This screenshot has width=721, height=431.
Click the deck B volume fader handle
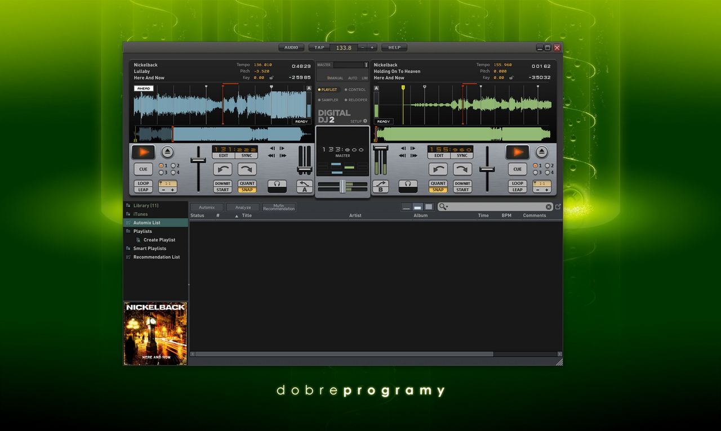[380, 148]
